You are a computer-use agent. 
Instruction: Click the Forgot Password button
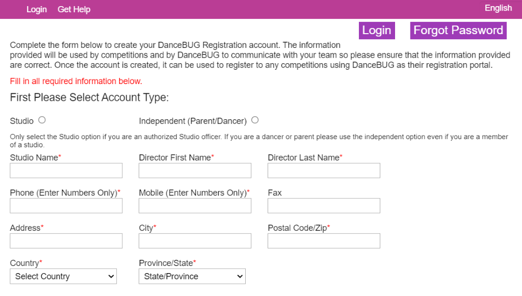(458, 30)
